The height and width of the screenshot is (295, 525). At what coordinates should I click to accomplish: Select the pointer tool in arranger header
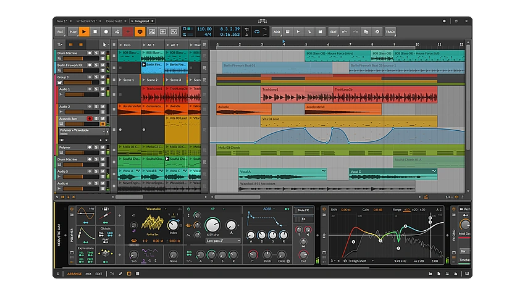tap(104, 44)
